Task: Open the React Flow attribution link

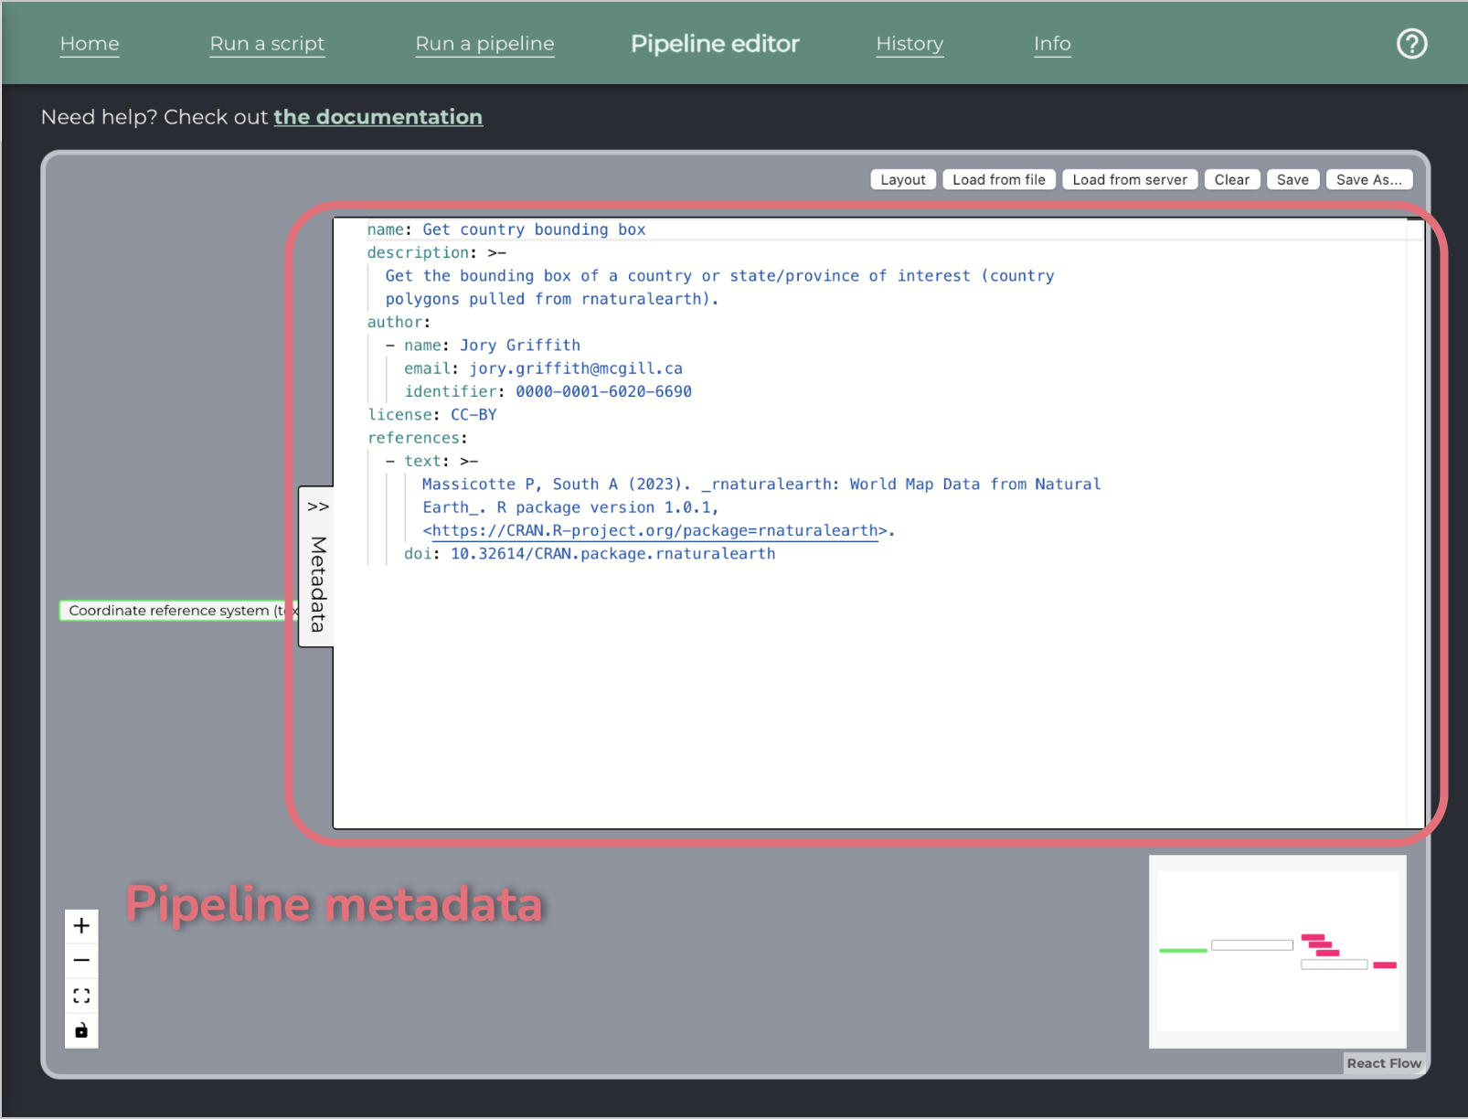Action: [1384, 1063]
